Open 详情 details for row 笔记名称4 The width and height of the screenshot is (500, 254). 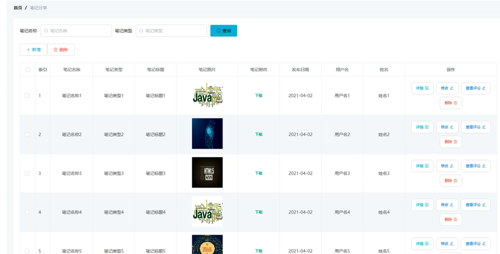422,205
